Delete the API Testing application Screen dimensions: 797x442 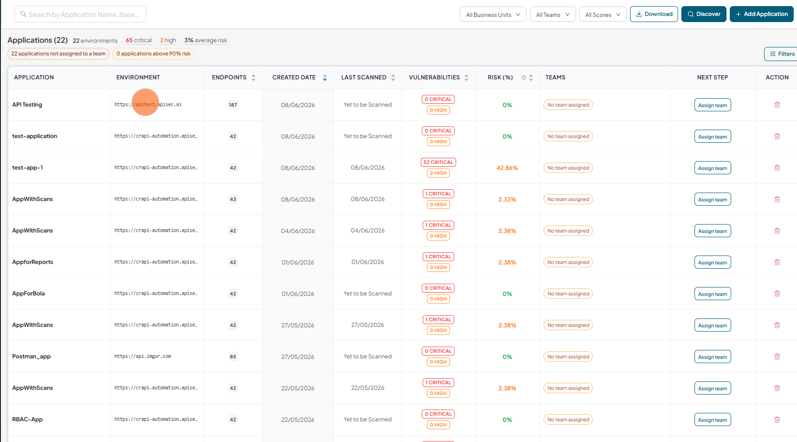click(x=777, y=105)
